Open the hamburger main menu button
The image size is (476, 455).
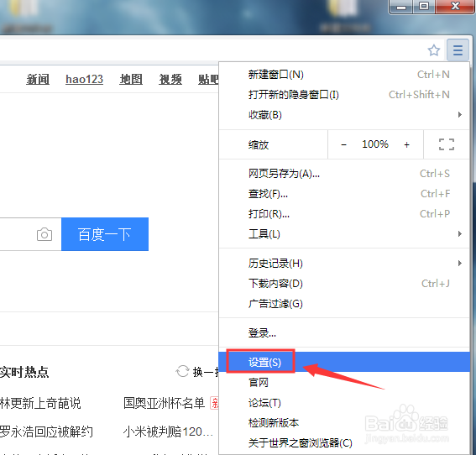(458, 50)
